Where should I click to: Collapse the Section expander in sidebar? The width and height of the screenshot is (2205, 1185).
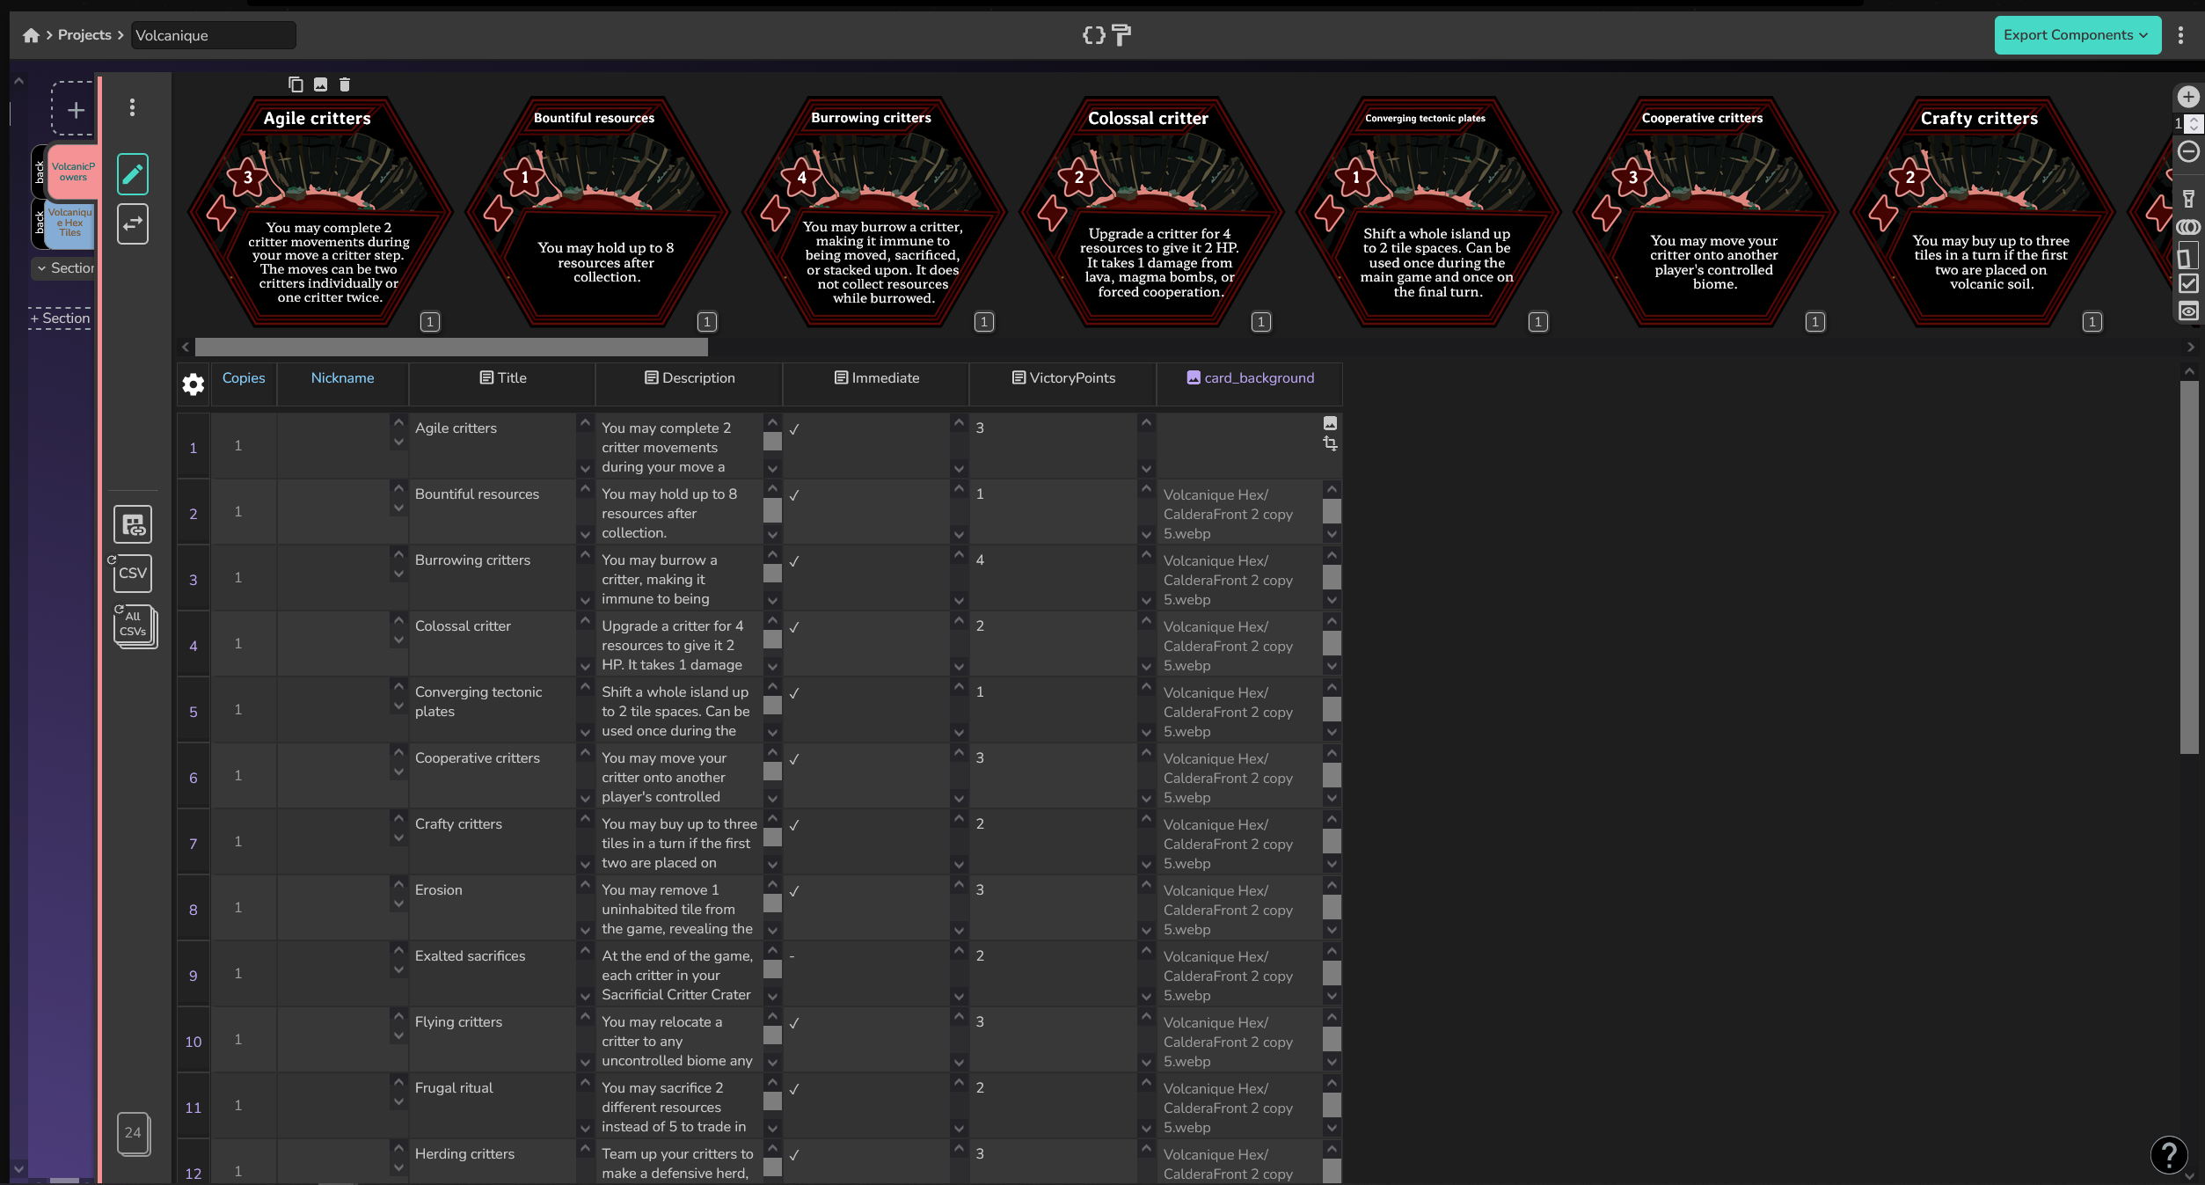point(41,268)
